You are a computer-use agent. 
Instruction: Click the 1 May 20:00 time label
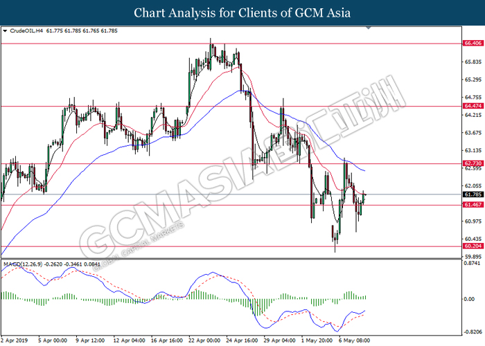tap(317, 340)
